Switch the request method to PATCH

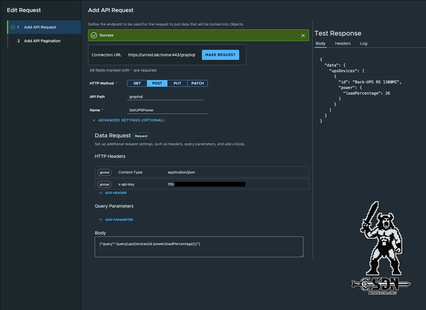coord(197,83)
